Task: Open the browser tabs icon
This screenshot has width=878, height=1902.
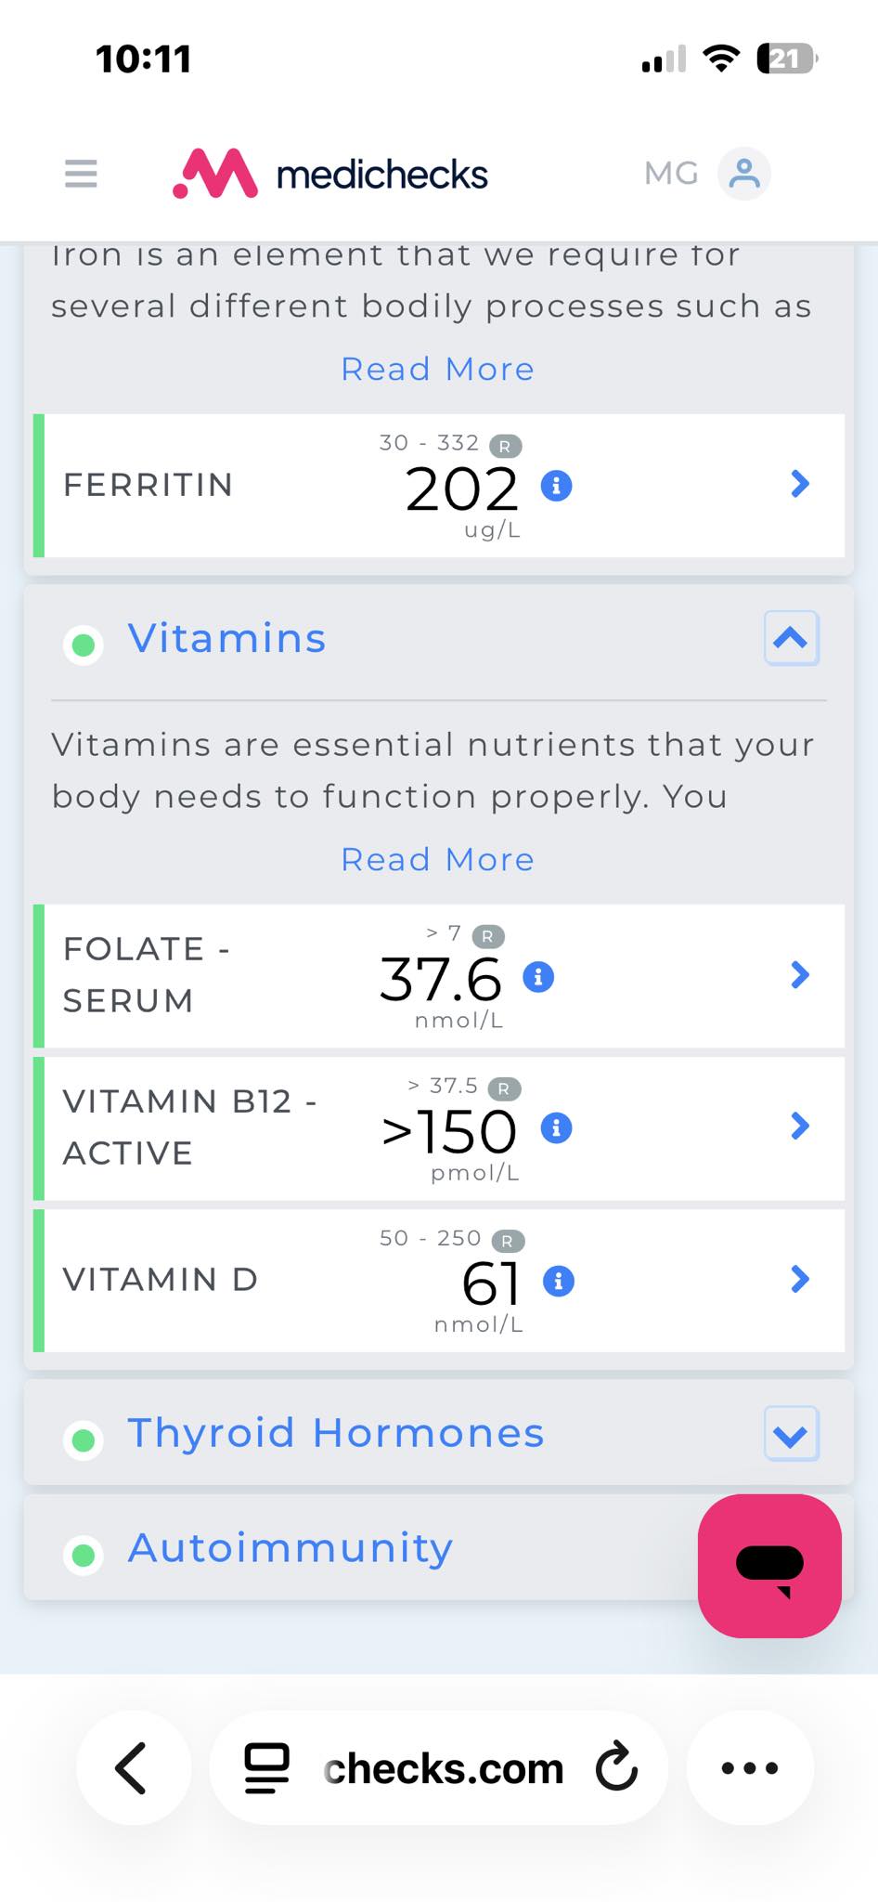Action: (266, 1768)
